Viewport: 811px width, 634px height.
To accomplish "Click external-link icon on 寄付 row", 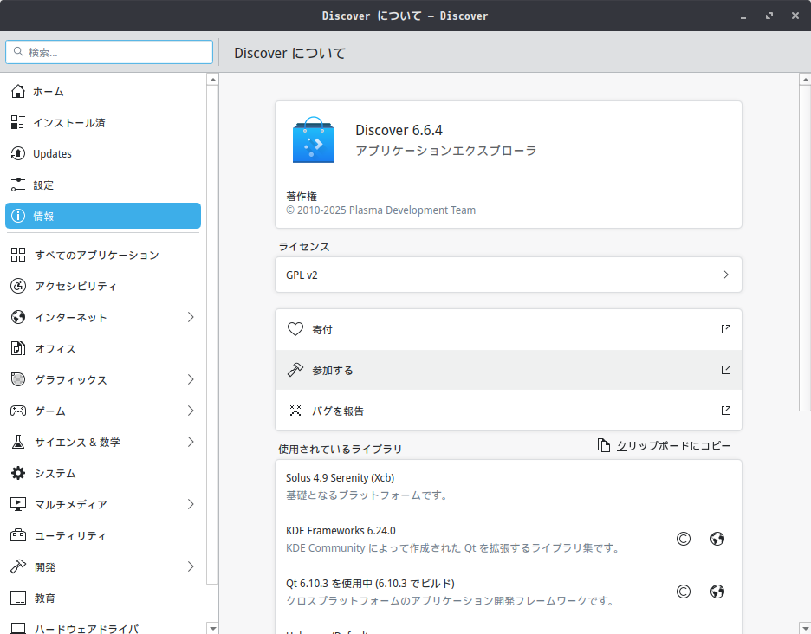I will coord(726,329).
